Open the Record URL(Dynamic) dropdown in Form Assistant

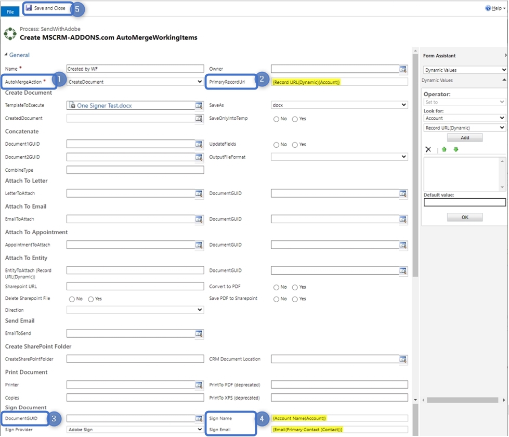[x=464, y=128]
